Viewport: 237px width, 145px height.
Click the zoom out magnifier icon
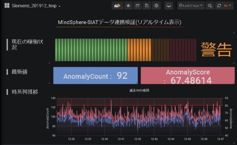[210, 6]
